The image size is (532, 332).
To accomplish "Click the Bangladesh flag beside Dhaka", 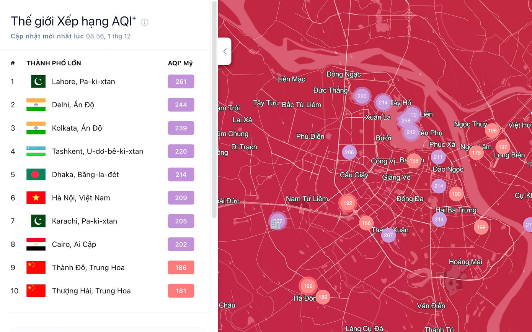I will click(36, 175).
